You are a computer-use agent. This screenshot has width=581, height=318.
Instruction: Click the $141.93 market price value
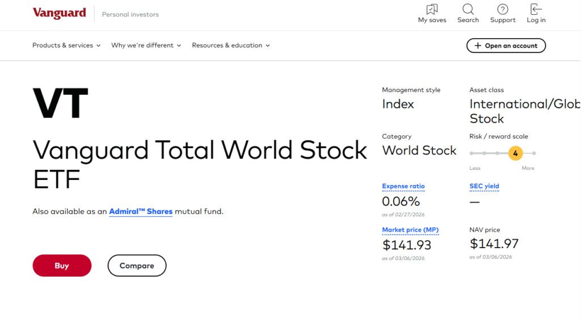click(407, 245)
